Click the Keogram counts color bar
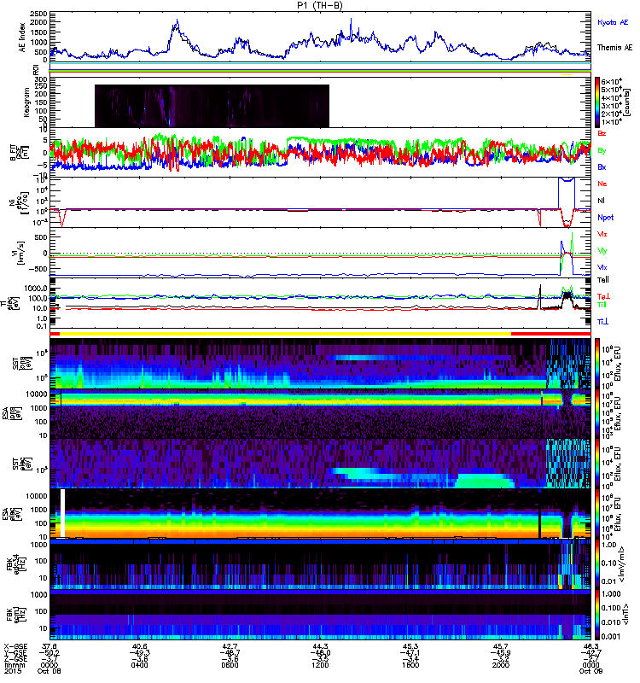This screenshot has height=683, width=640. pos(596,102)
